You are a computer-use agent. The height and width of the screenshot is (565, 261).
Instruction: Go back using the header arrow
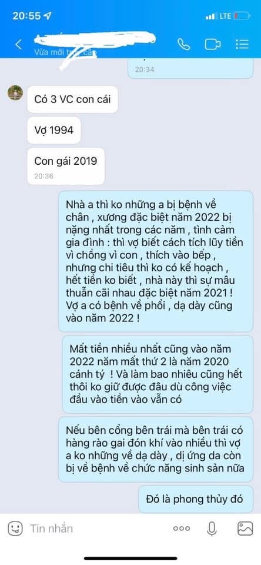pyautogui.click(x=18, y=45)
